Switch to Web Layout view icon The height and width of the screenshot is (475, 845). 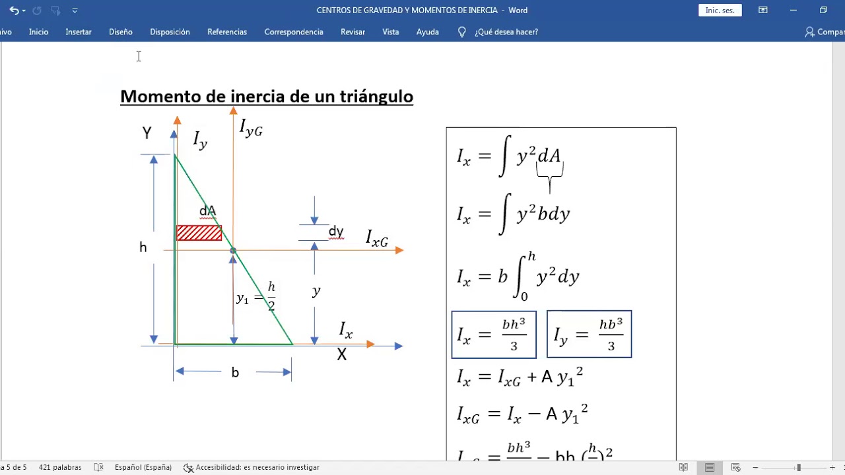tap(736, 467)
